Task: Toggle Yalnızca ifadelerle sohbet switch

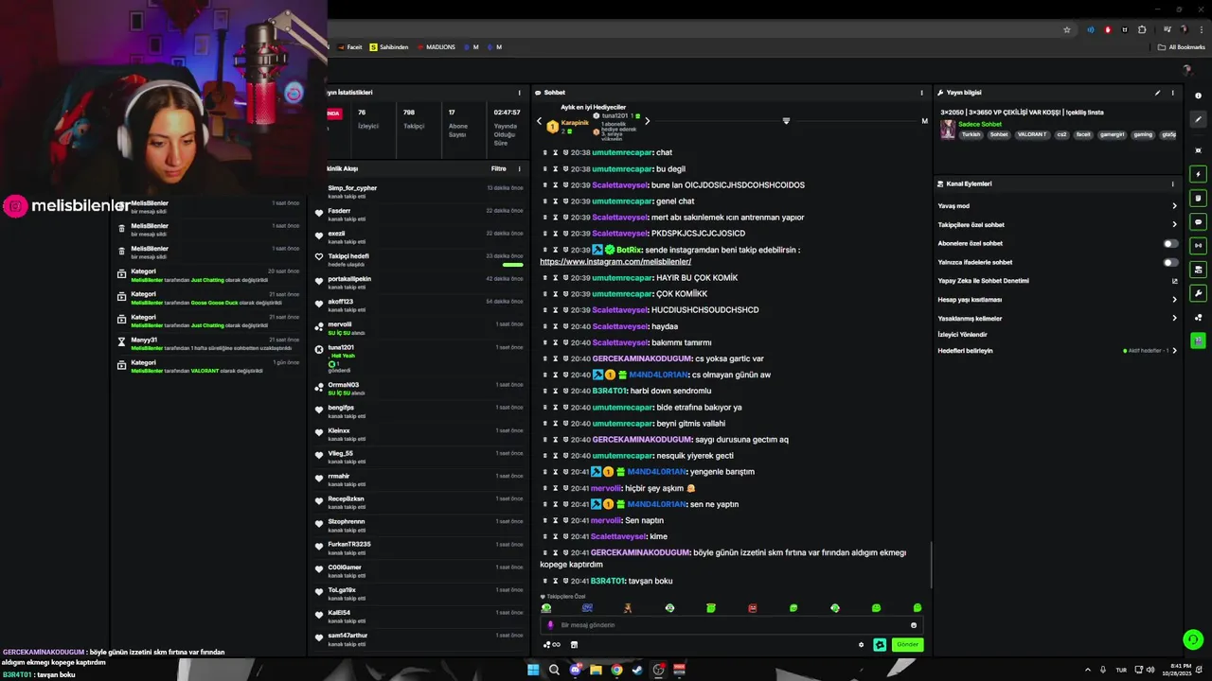Action: (1171, 262)
